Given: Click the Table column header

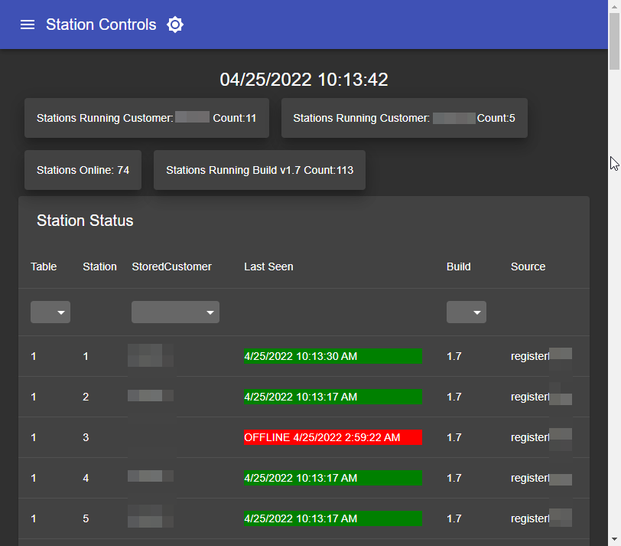Looking at the screenshot, I should click(44, 266).
